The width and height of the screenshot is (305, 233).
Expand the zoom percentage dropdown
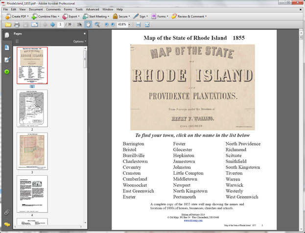tap(129, 24)
